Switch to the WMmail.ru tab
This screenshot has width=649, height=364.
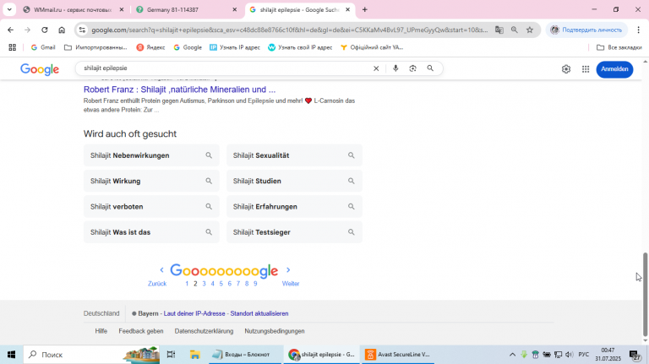[73, 9]
